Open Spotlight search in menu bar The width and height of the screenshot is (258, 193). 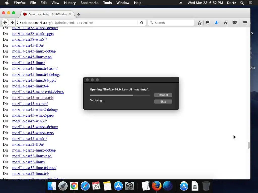click(242, 3)
